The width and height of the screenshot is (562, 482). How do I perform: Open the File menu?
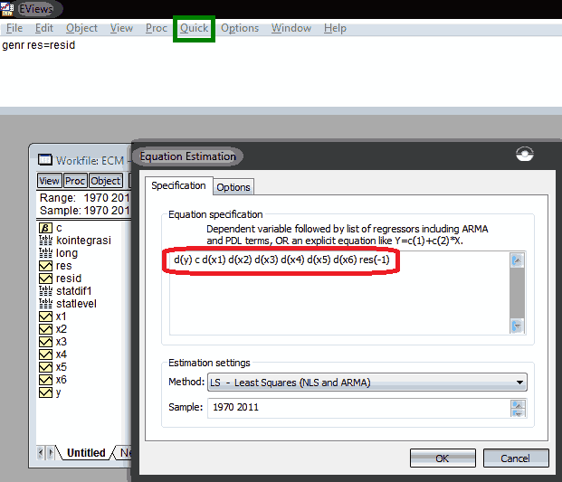pos(14,28)
